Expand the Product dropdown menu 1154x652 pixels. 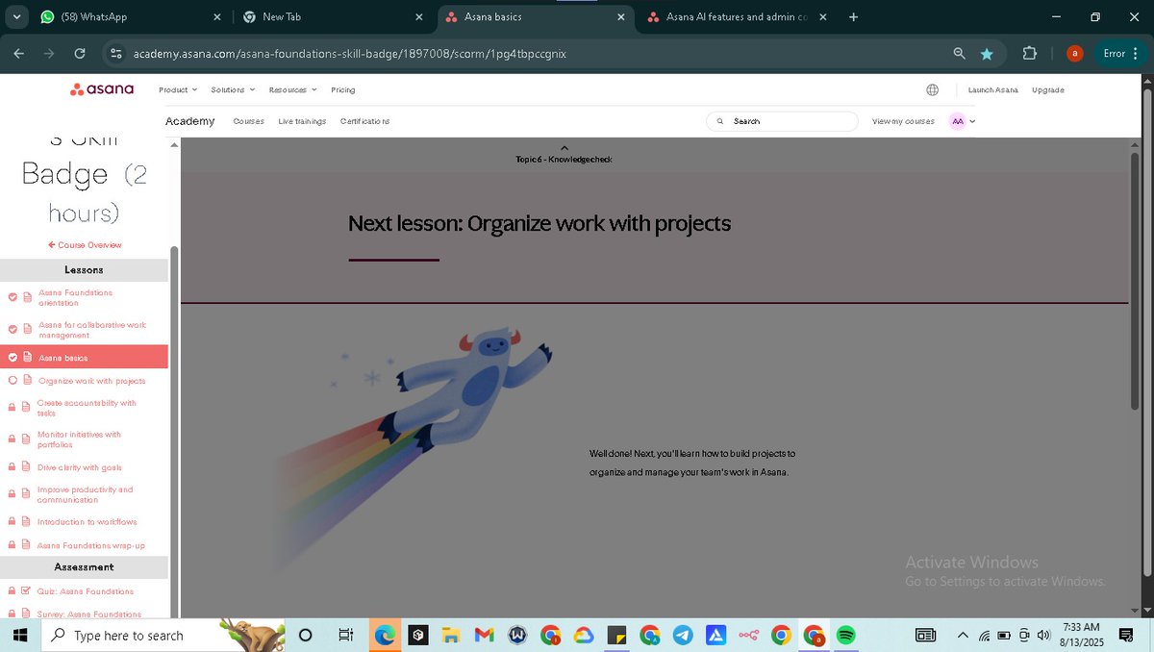[177, 89]
